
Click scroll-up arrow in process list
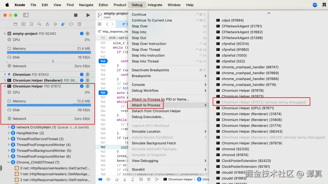pyautogui.click(x=269, y=13)
